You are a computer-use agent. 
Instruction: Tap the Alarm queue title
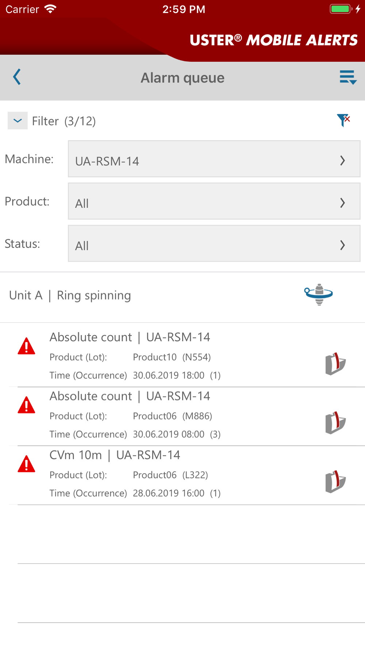coord(182,78)
